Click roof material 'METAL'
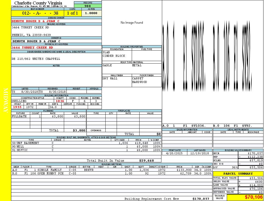 pyautogui.click(x=137, y=65)
